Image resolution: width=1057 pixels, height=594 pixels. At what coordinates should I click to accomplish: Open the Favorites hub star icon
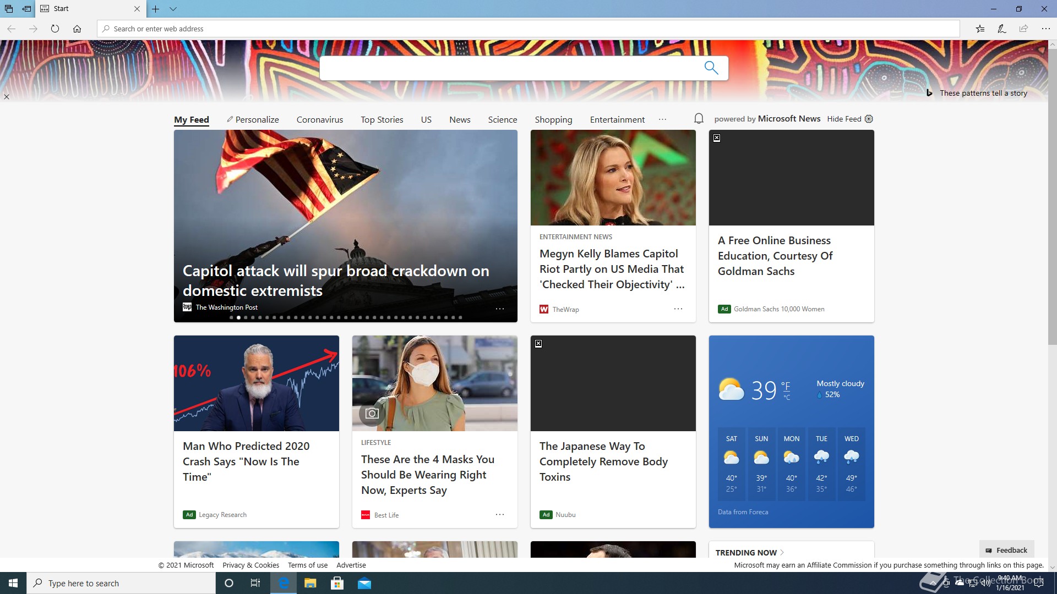(x=980, y=29)
